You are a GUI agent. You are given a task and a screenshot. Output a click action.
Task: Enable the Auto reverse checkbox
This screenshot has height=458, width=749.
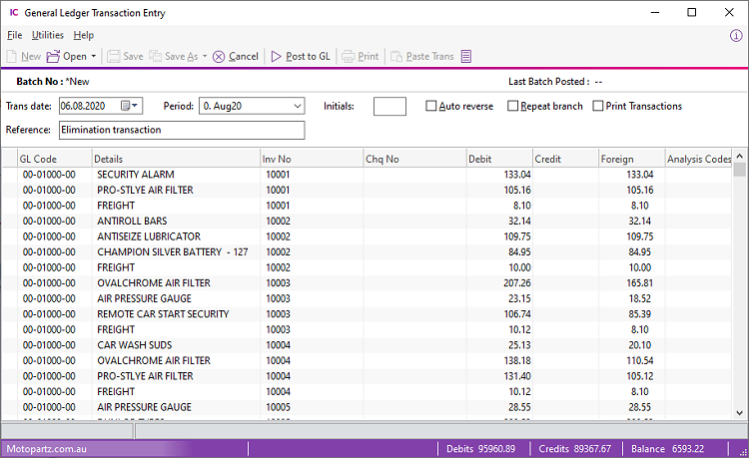(x=431, y=106)
